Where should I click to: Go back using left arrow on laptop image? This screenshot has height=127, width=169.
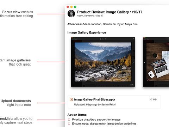coord(145,63)
